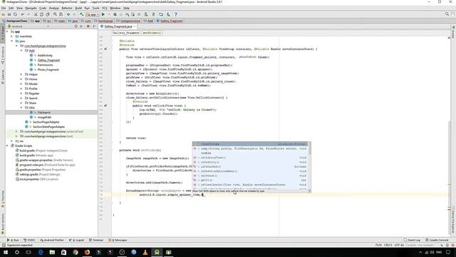456x257 pixels.
Task: Select FileSearch class in tree
Action: [x=44, y=113]
